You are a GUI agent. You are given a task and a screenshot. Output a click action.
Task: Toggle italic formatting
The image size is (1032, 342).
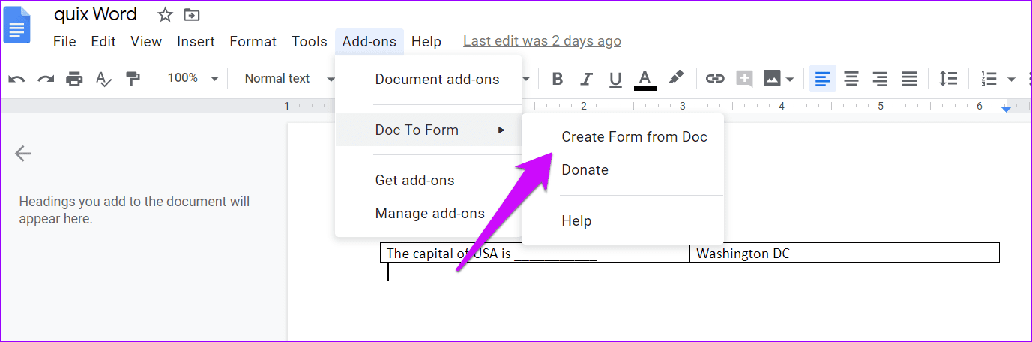click(x=586, y=79)
